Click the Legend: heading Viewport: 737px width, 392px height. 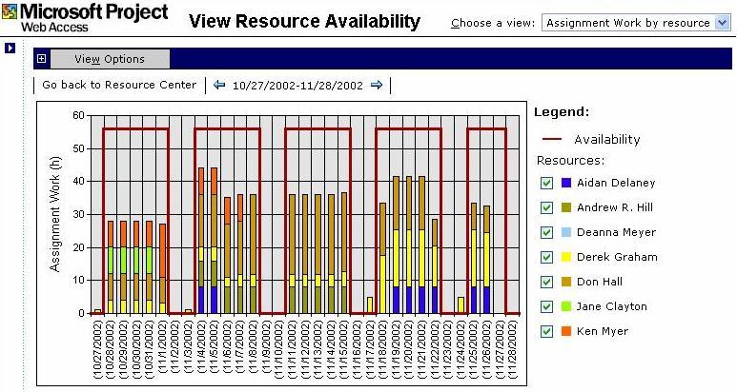pos(562,112)
